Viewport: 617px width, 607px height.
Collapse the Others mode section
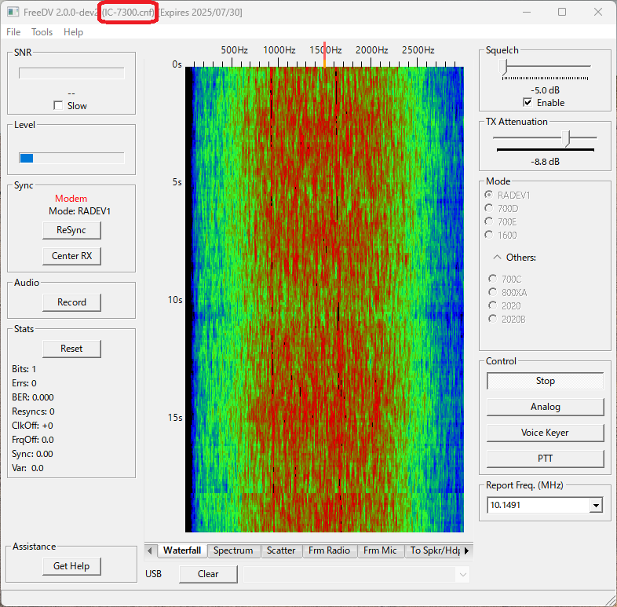coord(497,257)
